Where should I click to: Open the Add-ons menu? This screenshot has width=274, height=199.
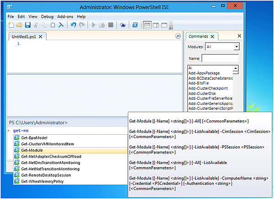(65, 16)
